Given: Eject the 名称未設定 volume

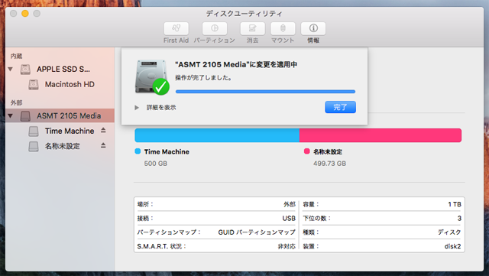Looking at the screenshot, I should [x=103, y=145].
